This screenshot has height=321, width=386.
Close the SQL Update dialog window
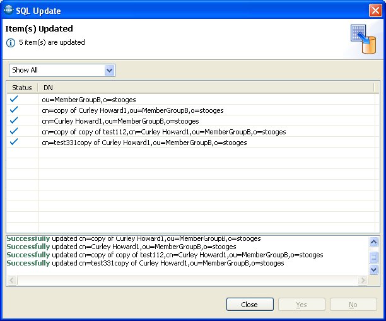[375, 10]
